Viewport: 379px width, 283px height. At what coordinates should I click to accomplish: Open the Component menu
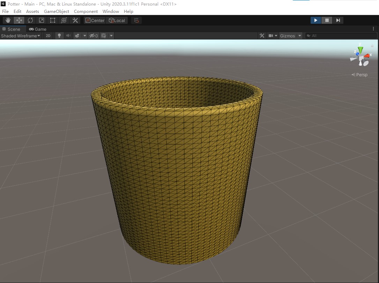pos(86,12)
